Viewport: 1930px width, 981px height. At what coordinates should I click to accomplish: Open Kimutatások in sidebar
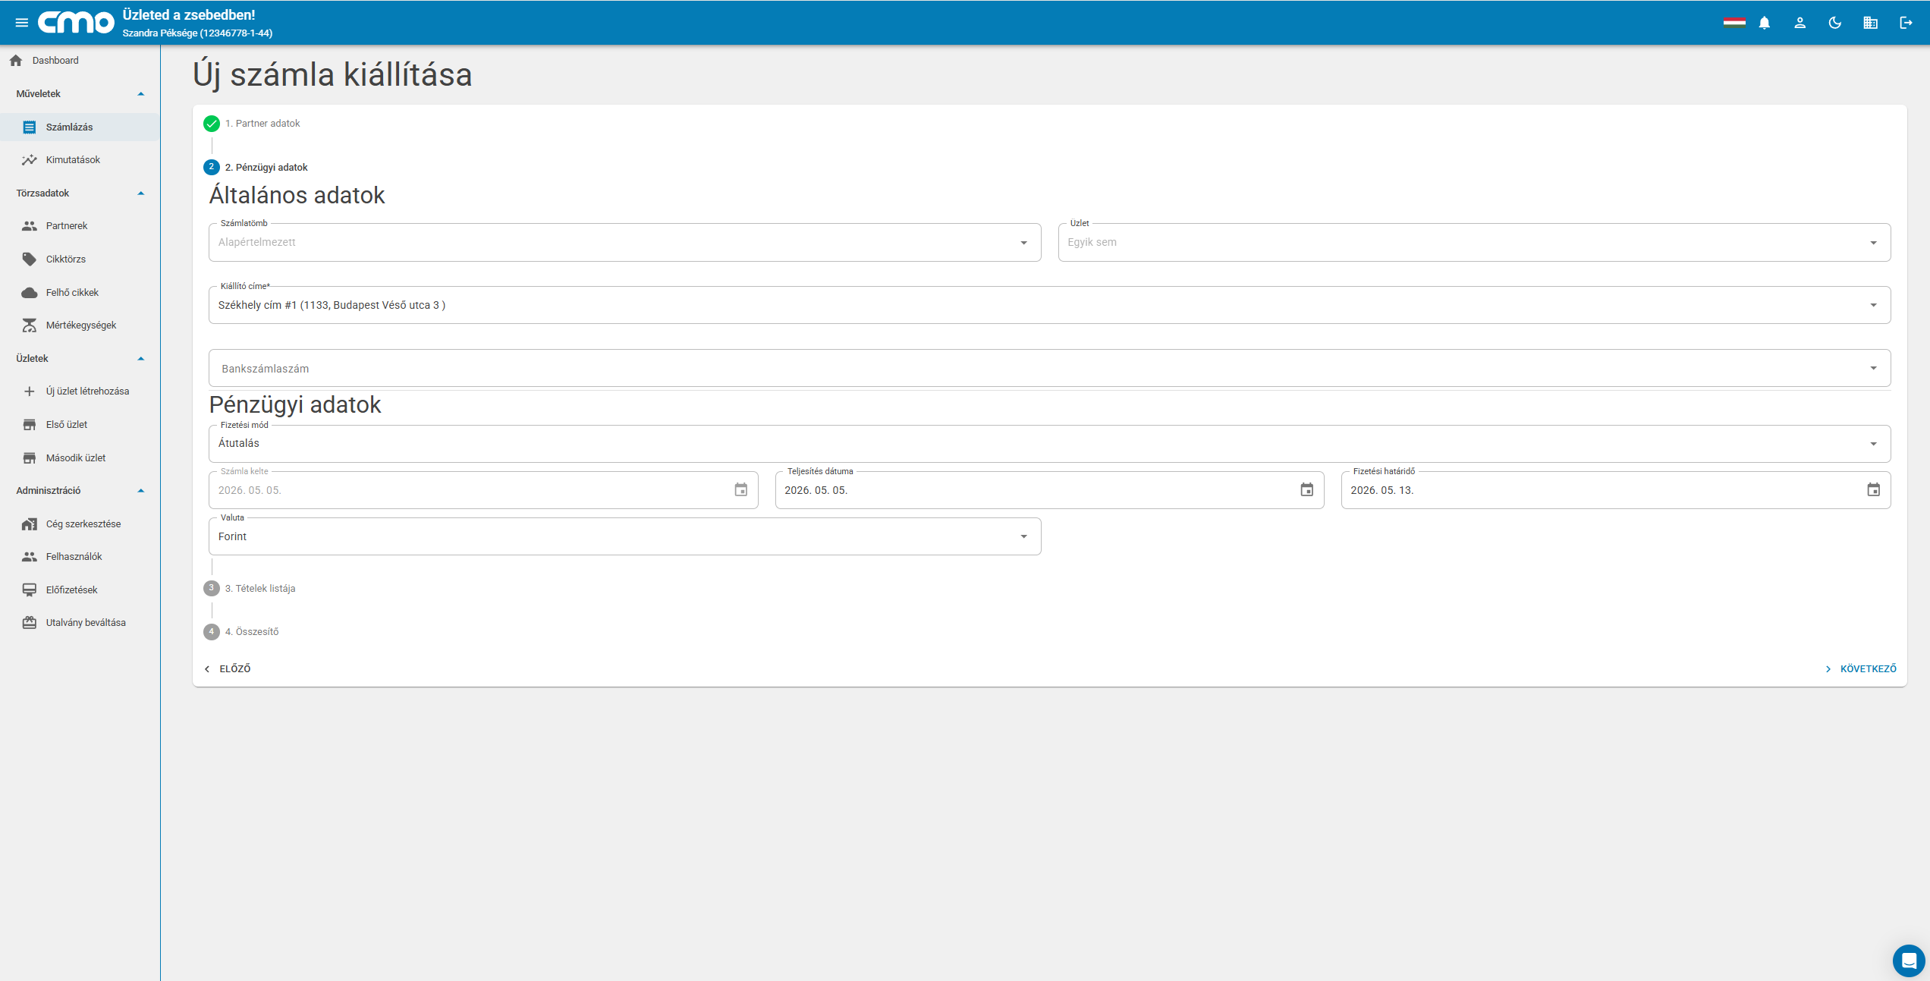(80, 160)
